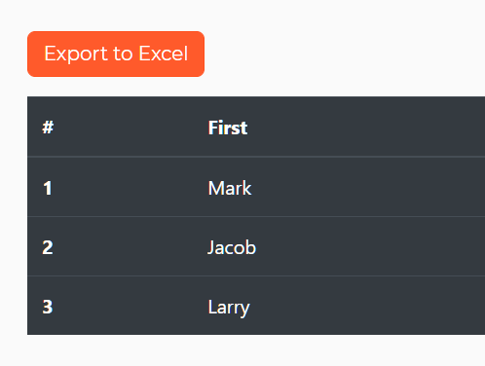Screen dimensions: 485x366
Task: Select the table row containing Jacob
Action: 256,246
